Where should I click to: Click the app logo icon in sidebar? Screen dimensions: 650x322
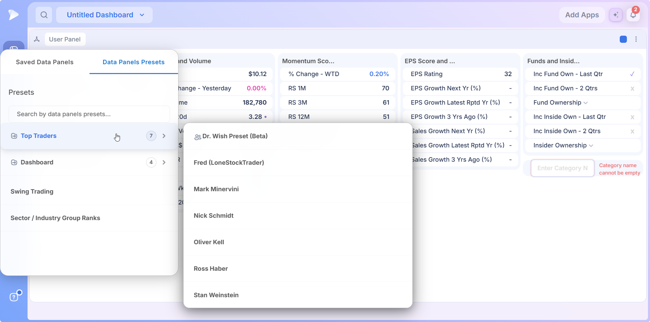click(x=13, y=15)
